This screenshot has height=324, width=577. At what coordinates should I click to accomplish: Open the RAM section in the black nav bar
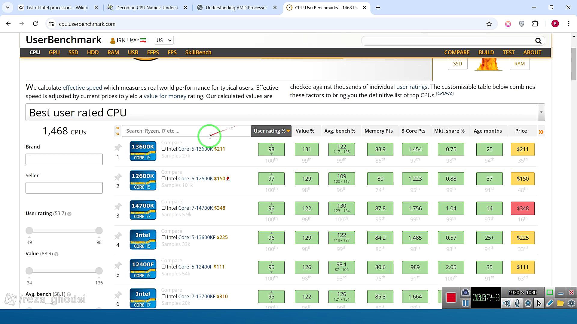tap(113, 52)
